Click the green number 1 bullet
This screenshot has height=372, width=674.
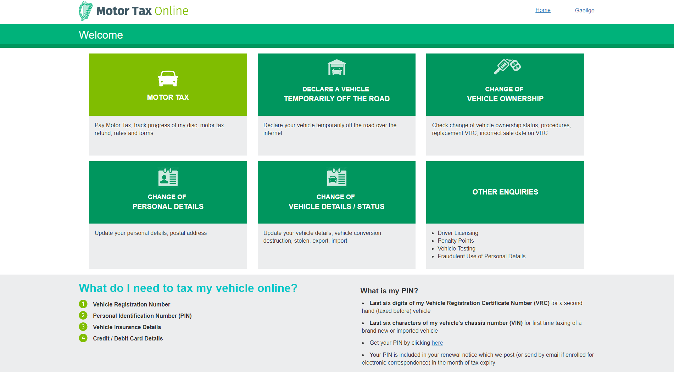83,304
